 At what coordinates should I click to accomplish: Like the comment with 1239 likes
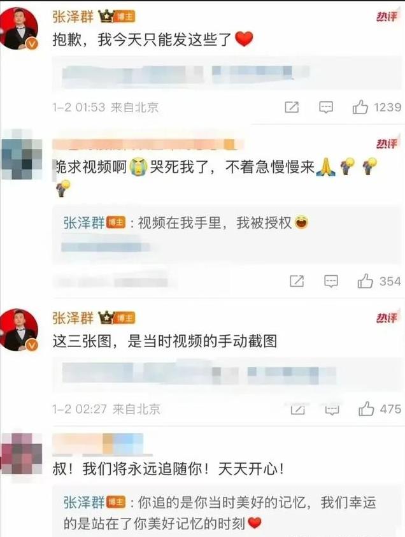360,107
